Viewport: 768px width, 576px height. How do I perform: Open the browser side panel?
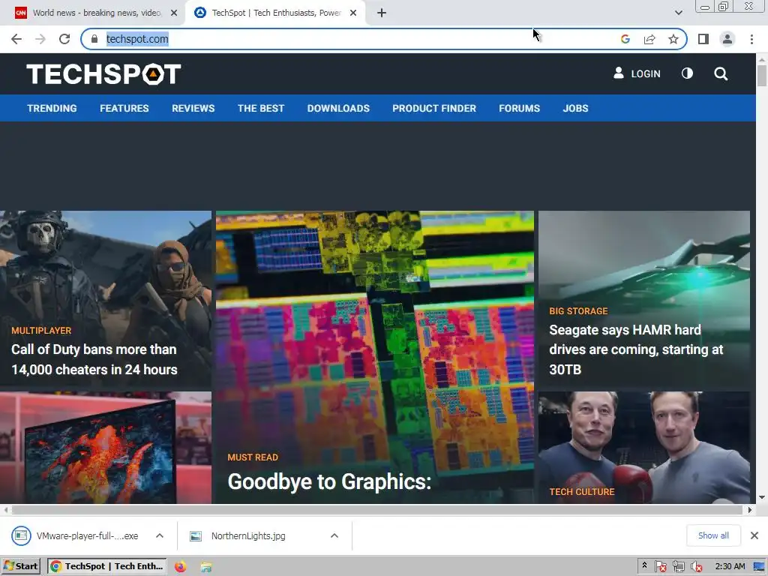point(703,39)
